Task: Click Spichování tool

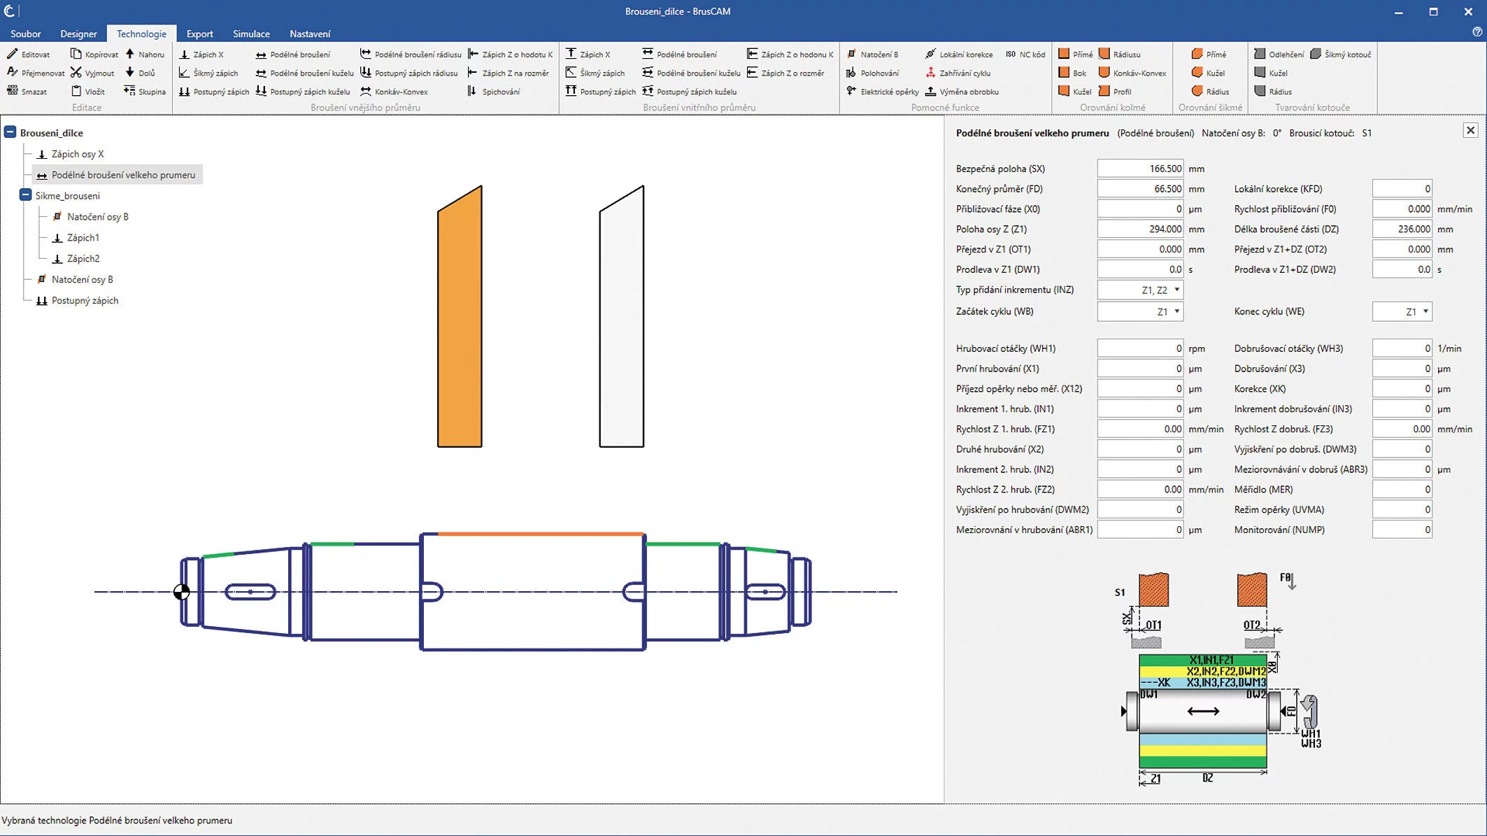Action: coord(494,92)
